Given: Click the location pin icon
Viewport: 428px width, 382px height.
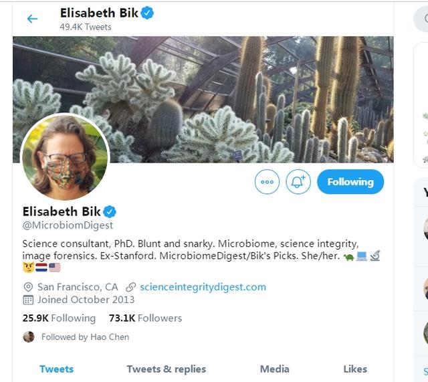Looking at the screenshot, I should pos(28,287).
